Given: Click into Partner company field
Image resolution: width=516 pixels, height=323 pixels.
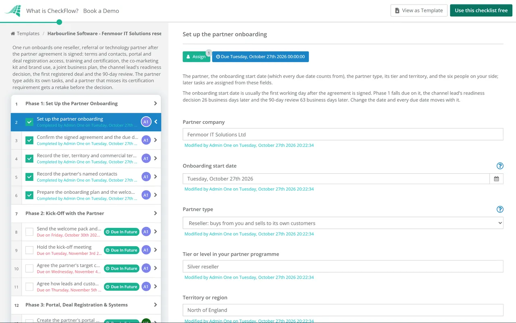Looking at the screenshot, I should 343,134.
